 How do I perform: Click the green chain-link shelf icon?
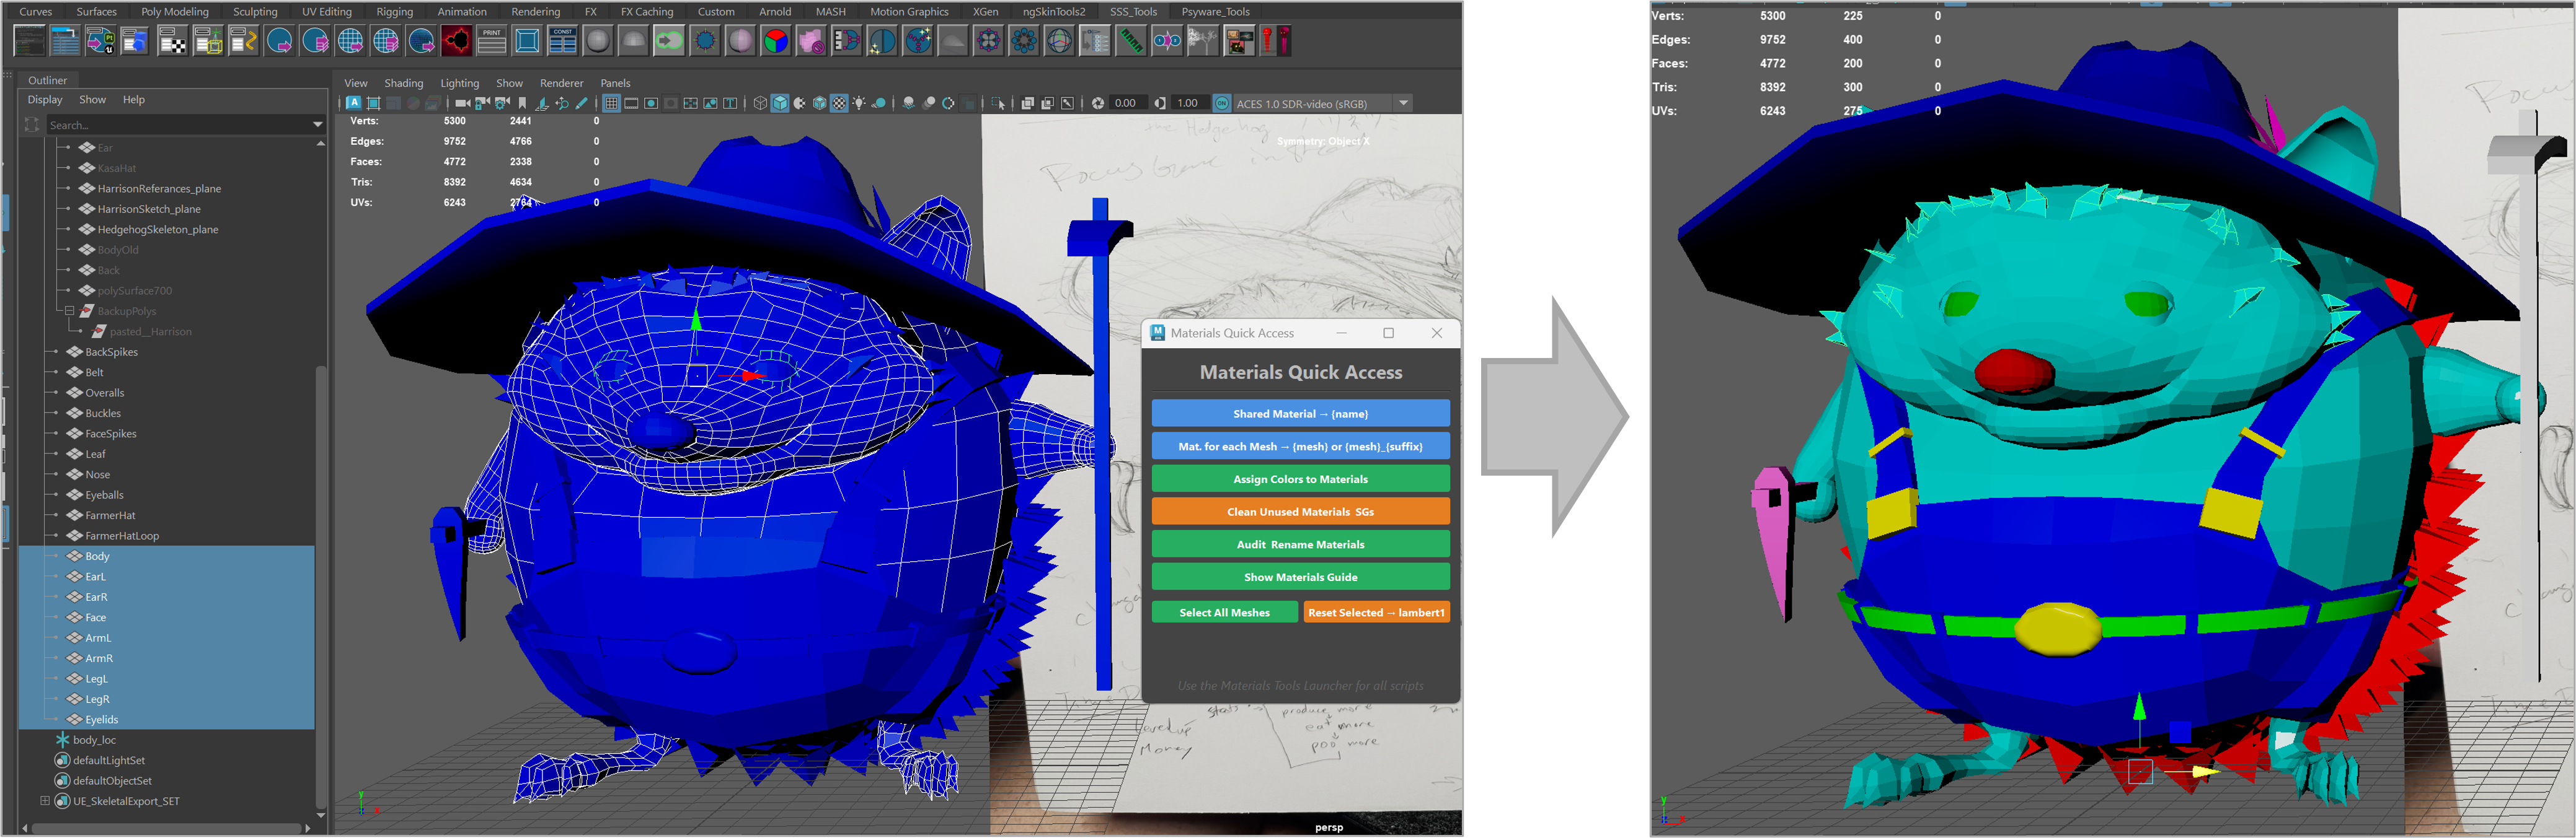coord(669,41)
